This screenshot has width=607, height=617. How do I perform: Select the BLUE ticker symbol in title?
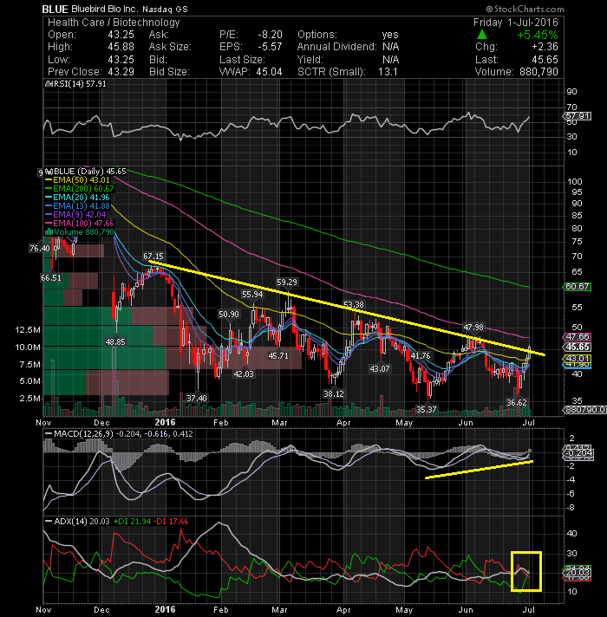pos(55,9)
